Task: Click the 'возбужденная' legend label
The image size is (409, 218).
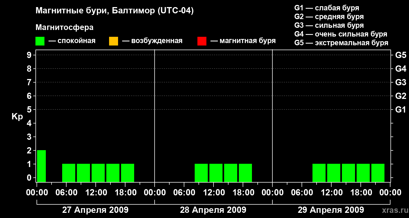Action: click(x=157, y=41)
